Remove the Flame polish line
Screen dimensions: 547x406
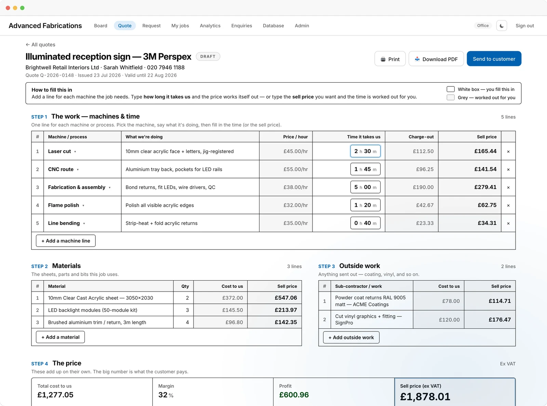tap(508, 205)
